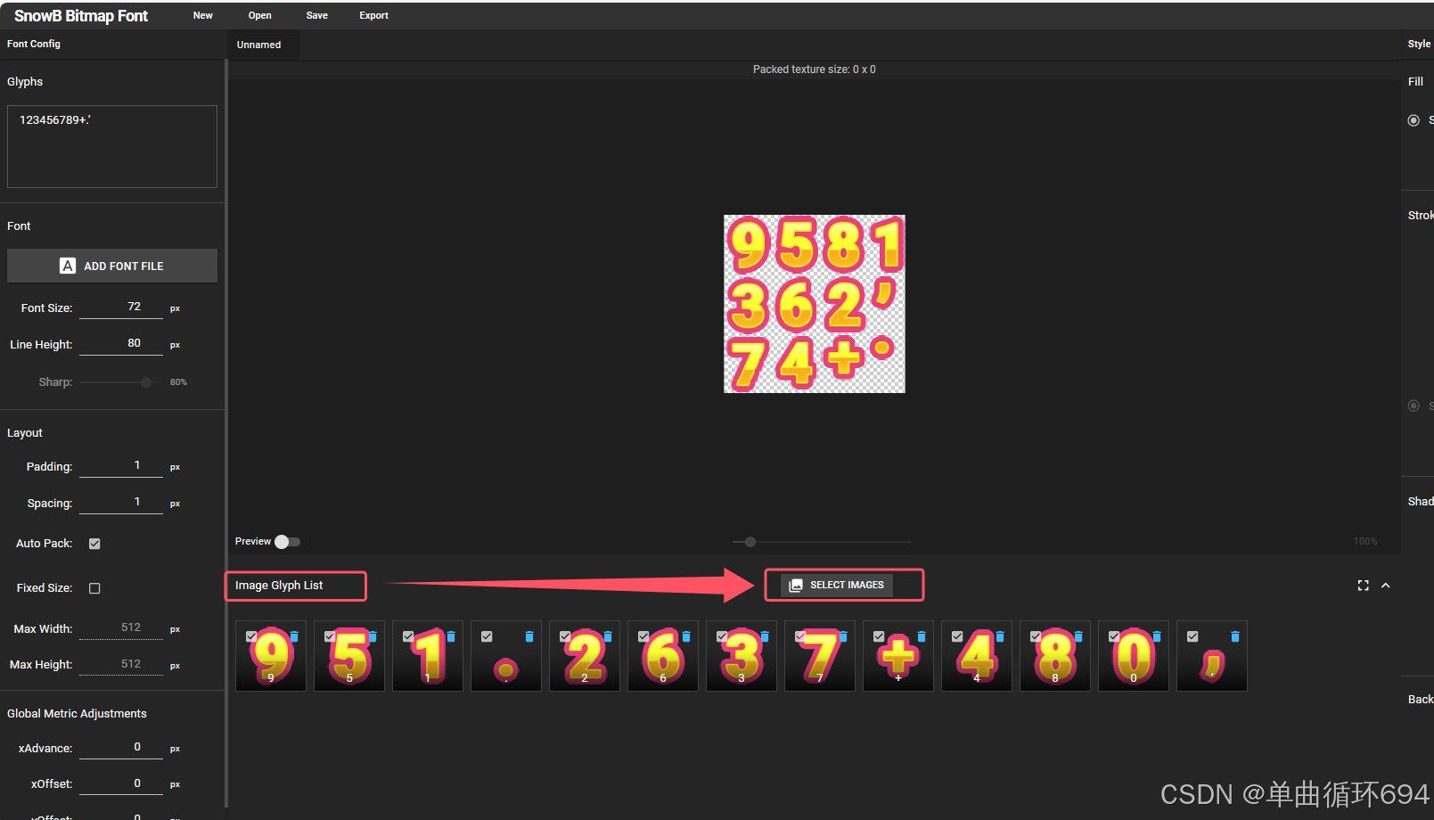This screenshot has height=820, width=1434.
Task: Click the Spacing input field
Action: coord(121,503)
